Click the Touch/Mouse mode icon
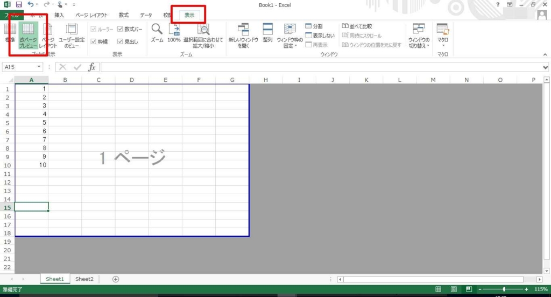The width and height of the screenshot is (551, 297). click(x=60, y=4)
